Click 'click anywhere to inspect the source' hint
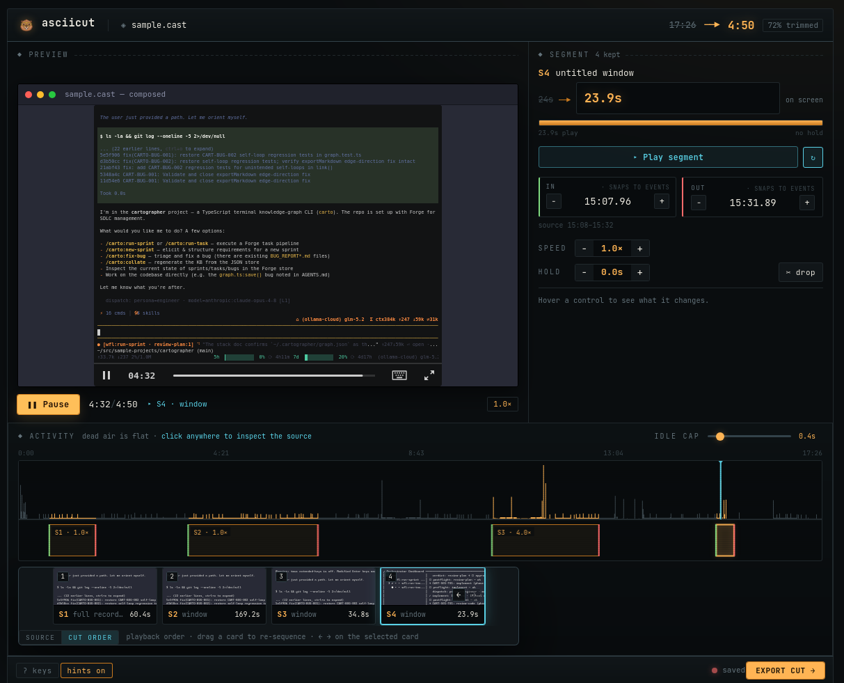 pos(237,437)
